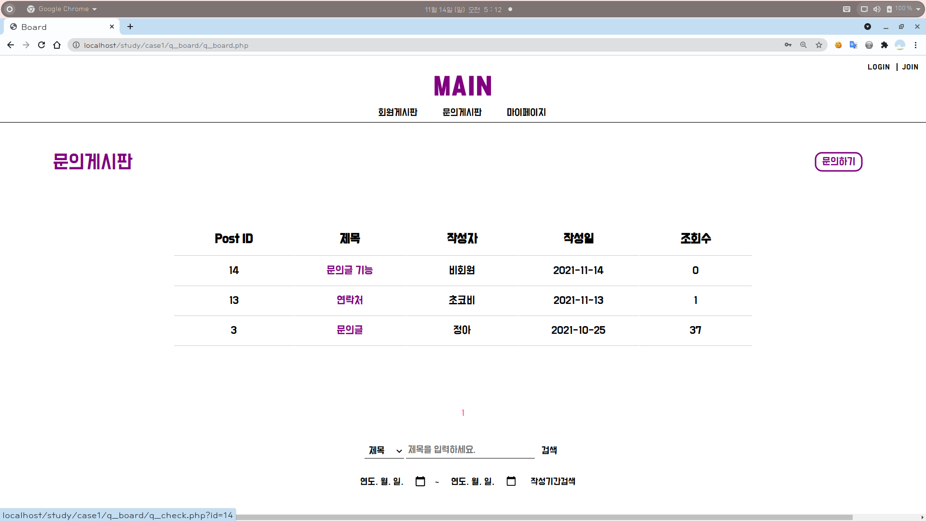
Task: Click the title search input field
Action: tap(470, 450)
